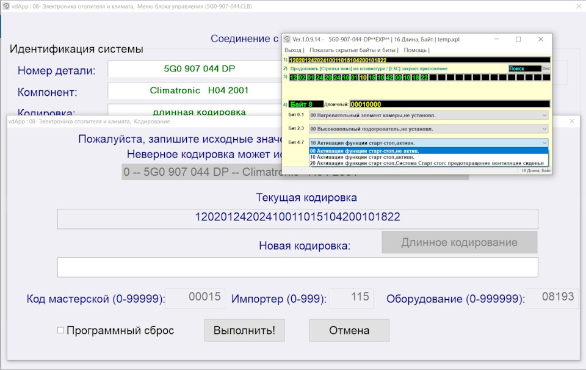Close the main vdApp window
This screenshot has height=370, width=586.
point(579,6)
